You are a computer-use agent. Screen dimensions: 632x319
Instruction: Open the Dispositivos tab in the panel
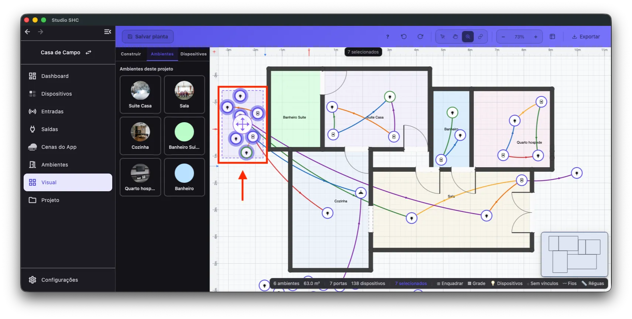(193, 54)
